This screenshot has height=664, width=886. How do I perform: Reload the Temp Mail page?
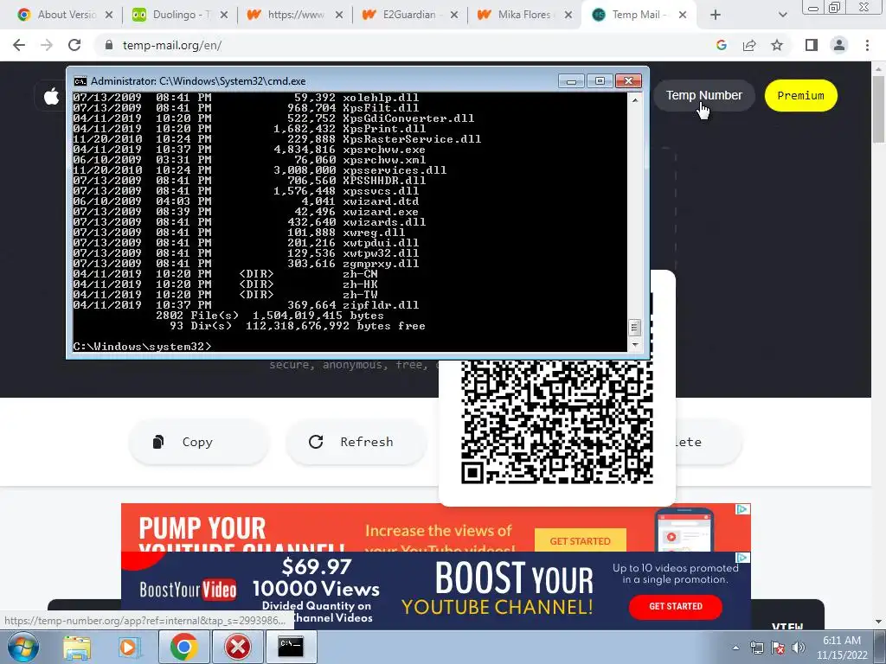tap(74, 45)
